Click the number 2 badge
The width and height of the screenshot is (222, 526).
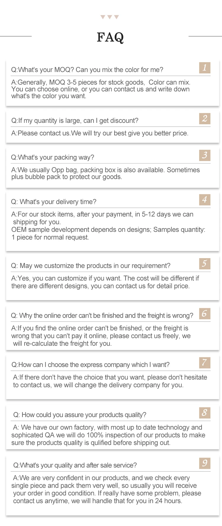click(205, 119)
